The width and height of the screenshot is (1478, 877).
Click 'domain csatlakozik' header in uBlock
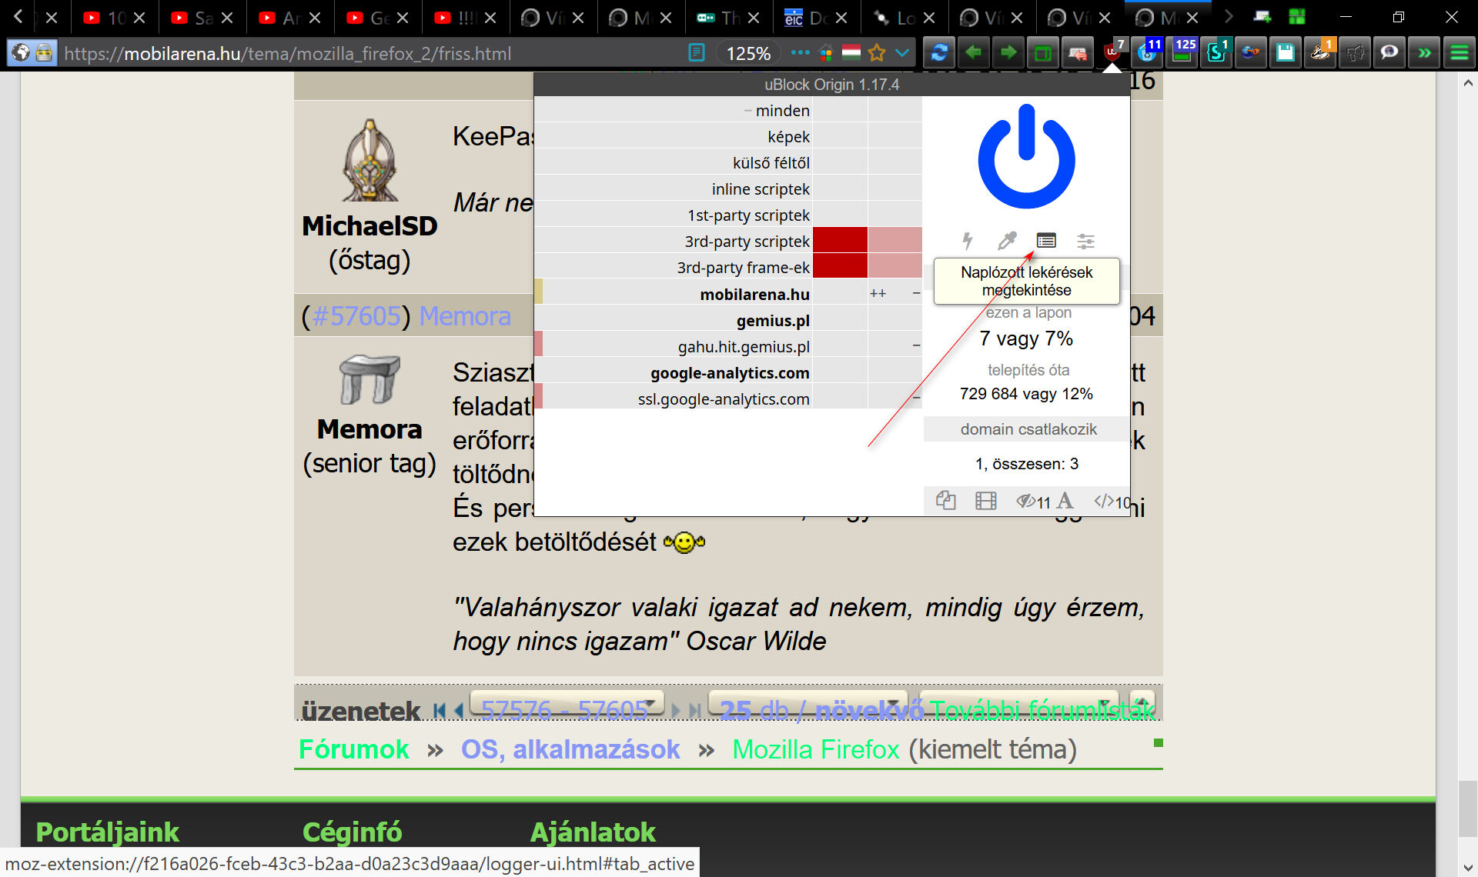(x=1028, y=429)
